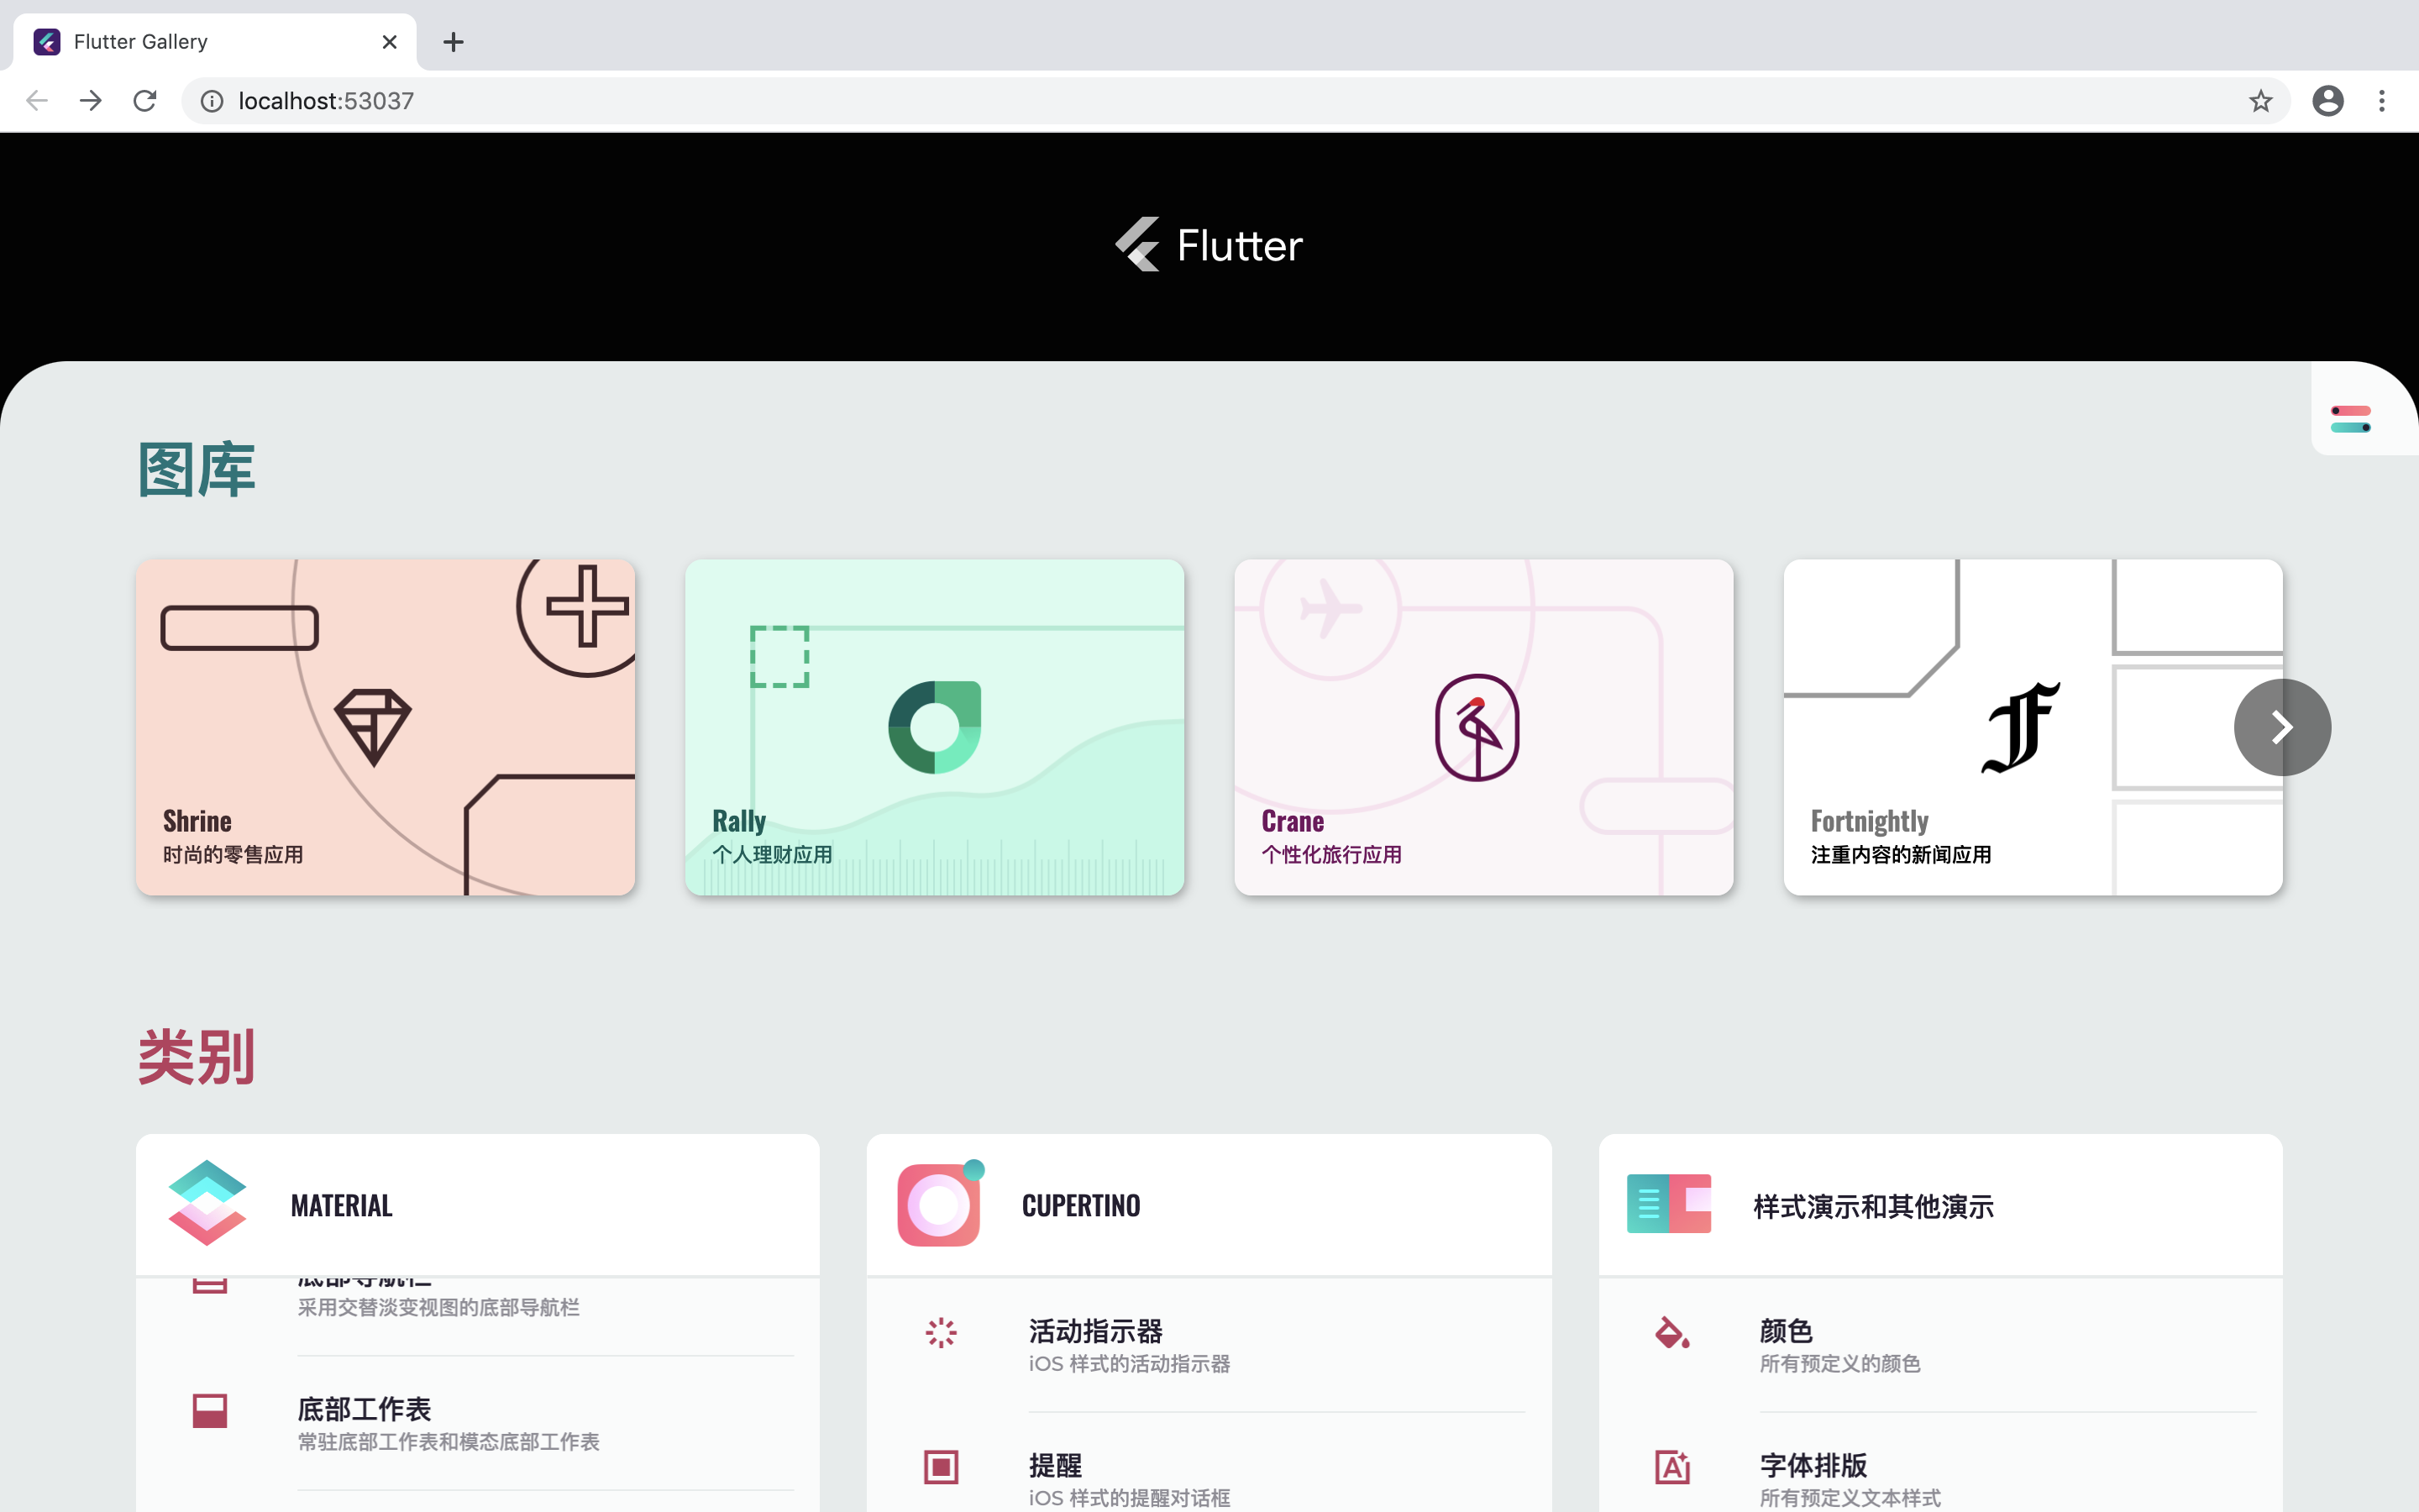
Task: Click the alert dialog square icon
Action: point(941,1467)
